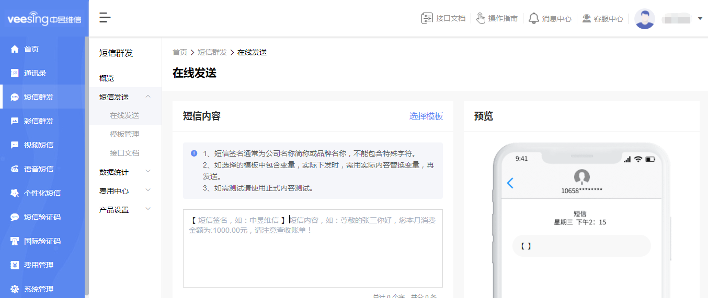This screenshot has height=298, width=708.
Task: Open 模板管理 submenu item
Action: pos(124,134)
